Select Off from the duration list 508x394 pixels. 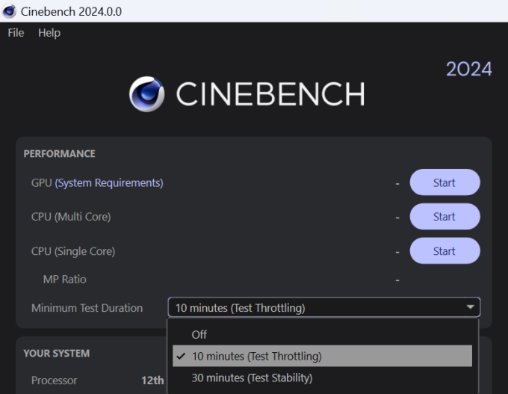tap(199, 335)
